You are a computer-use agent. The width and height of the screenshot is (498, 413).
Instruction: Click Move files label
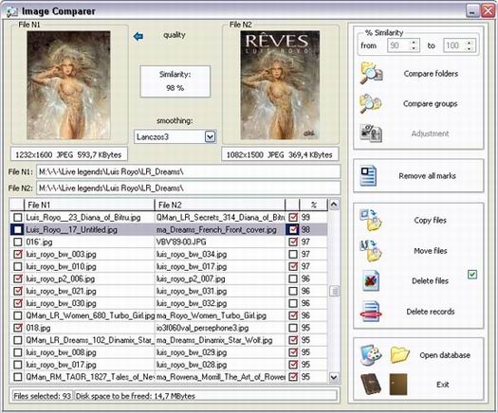pos(430,251)
